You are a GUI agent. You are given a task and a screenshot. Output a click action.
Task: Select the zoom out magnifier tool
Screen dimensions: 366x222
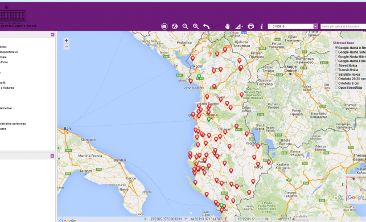[185, 26]
